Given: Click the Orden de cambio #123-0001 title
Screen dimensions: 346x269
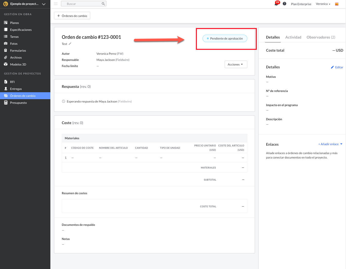Looking at the screenshot, I should [x=91, y=37].
